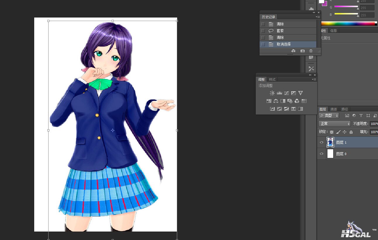Screen dimensions: 378x240
Task: Filter layers by type layers
Action: point(361,116)
